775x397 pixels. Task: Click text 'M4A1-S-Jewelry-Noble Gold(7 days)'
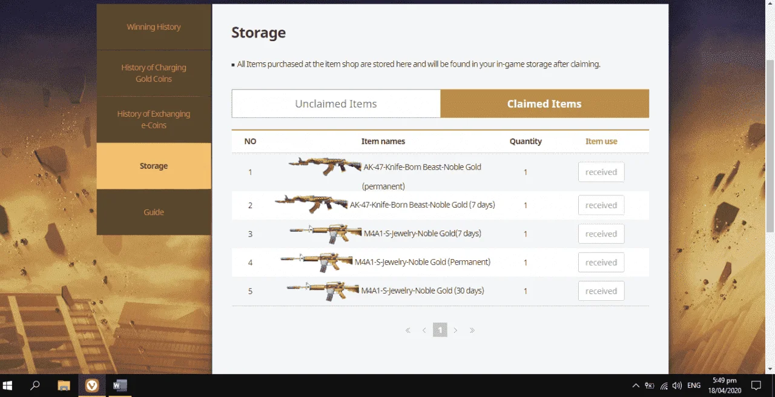tap(423, 234)
